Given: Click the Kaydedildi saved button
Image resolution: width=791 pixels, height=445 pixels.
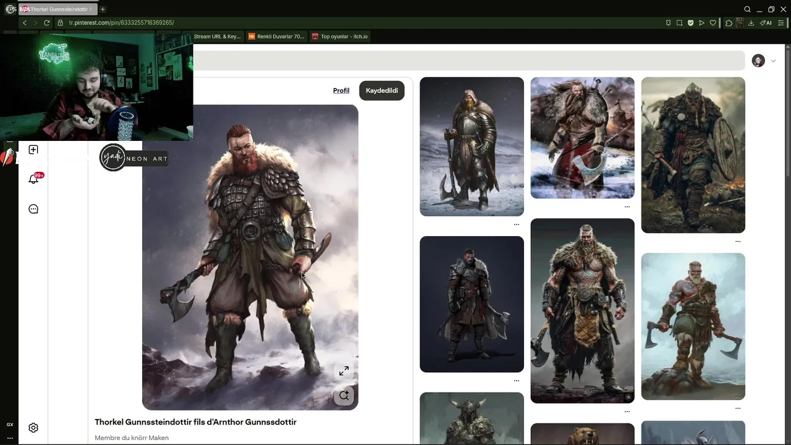Looking at the screenshot, I should [x=382, y=90].
